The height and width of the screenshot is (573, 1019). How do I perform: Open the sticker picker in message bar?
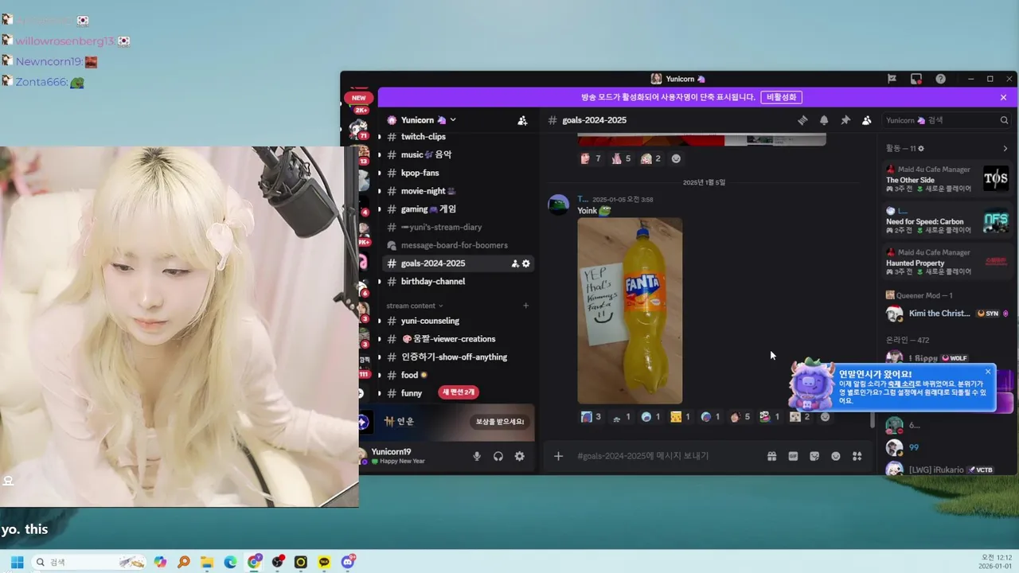[814, 456]
